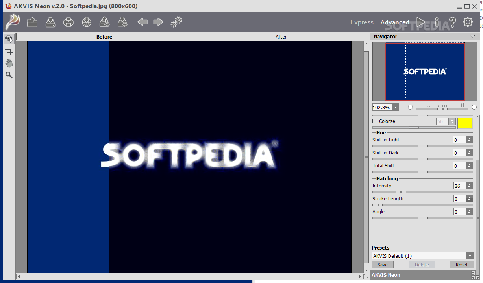Switch to the After tab
The image size is (483, 283).
[x=281, y=37]
